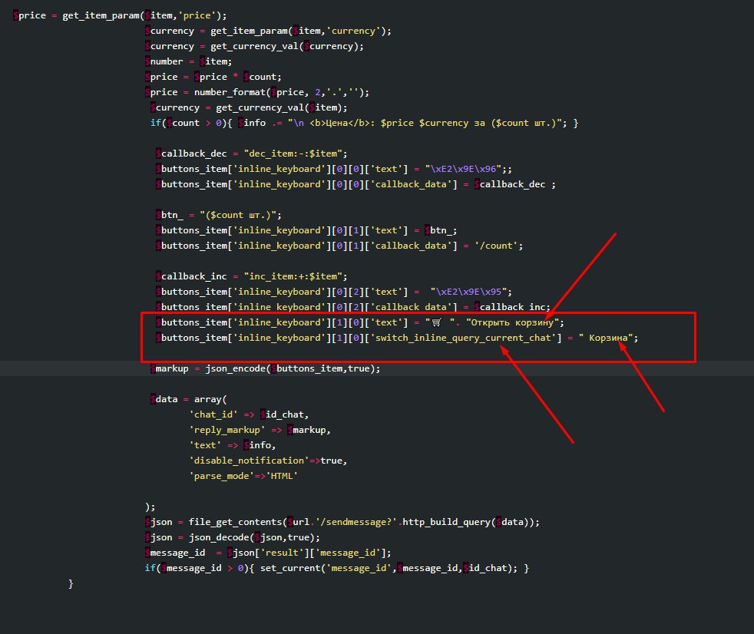Click the "\xE2\x9E\x96" string

463,169
